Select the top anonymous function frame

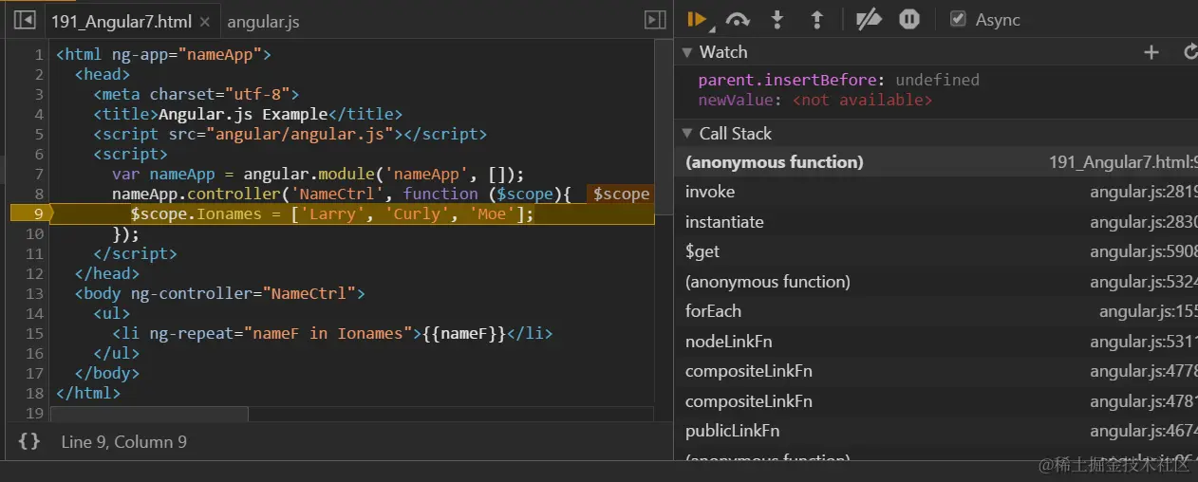pos(936,162)
